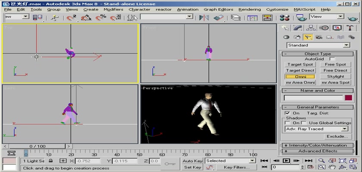Open the Graph Editors menu
Viewport: 362px width, 172px height.
[x=218, y=9]
